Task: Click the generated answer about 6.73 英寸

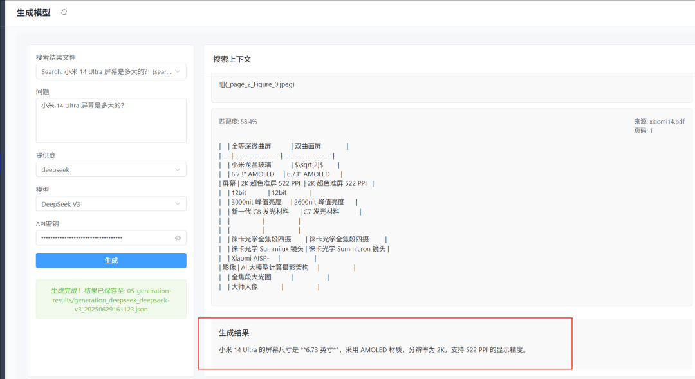Action: point(374,350)
